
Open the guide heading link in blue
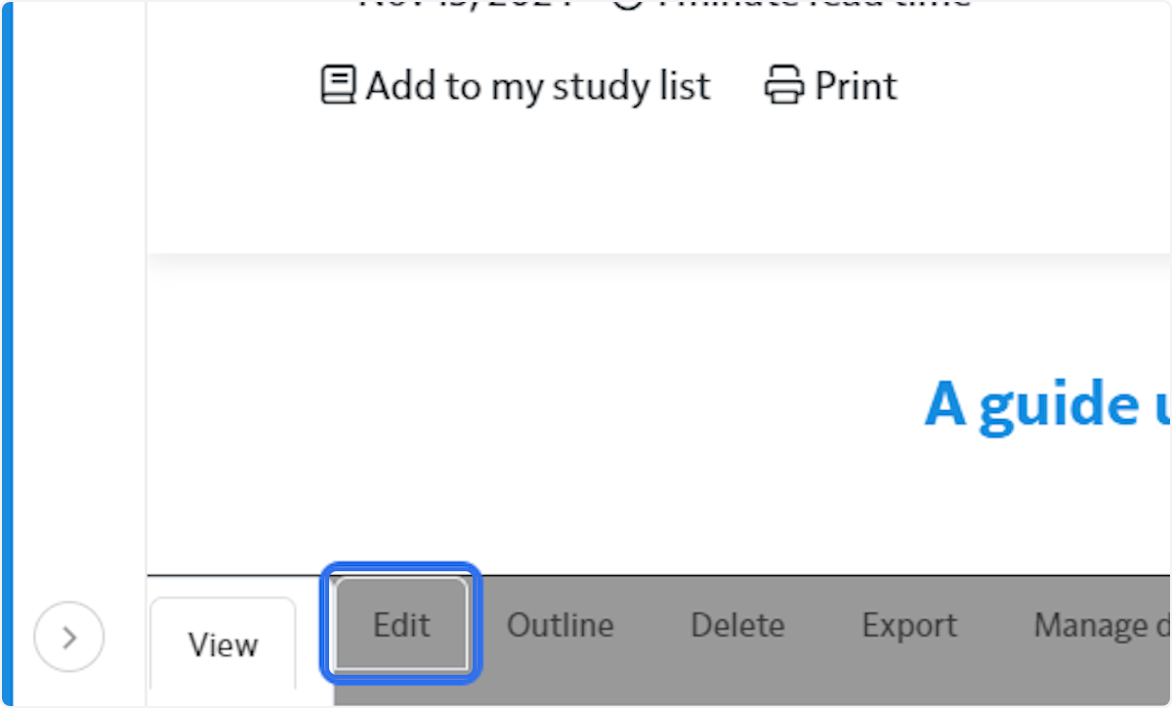[1045, 403]
